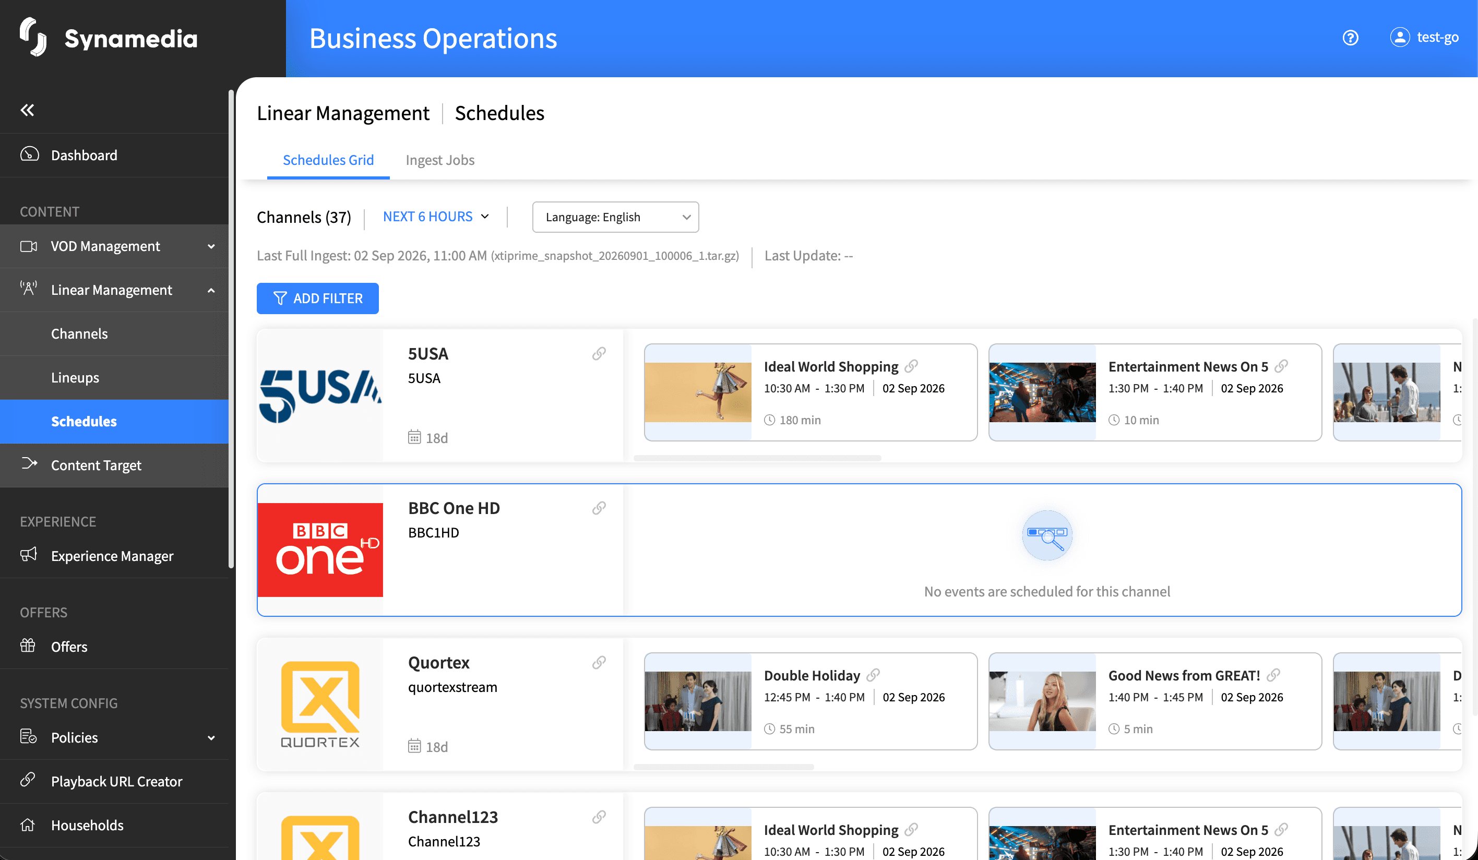Click Quortex events horizontal scrollbar
The image size is (1478, 860).
click(x=724, y=767)
